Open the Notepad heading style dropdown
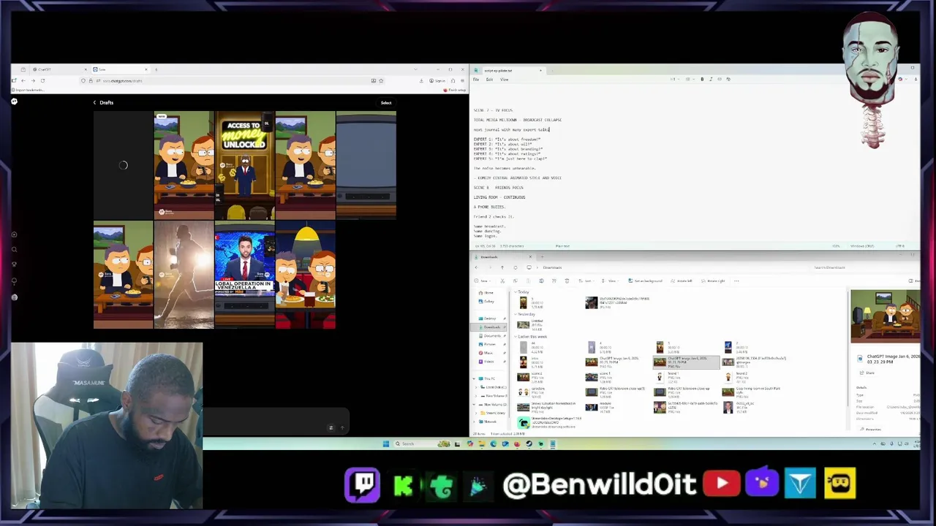This screenshot has width=936, height=526. (675, 79)
